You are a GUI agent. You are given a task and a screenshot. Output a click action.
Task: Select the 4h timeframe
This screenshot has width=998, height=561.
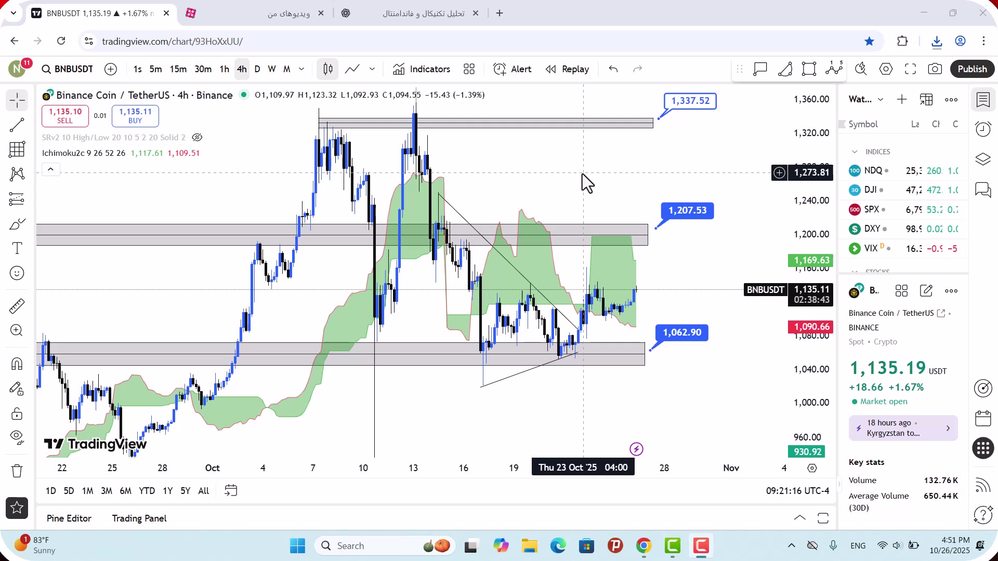[x=242, y=69]
